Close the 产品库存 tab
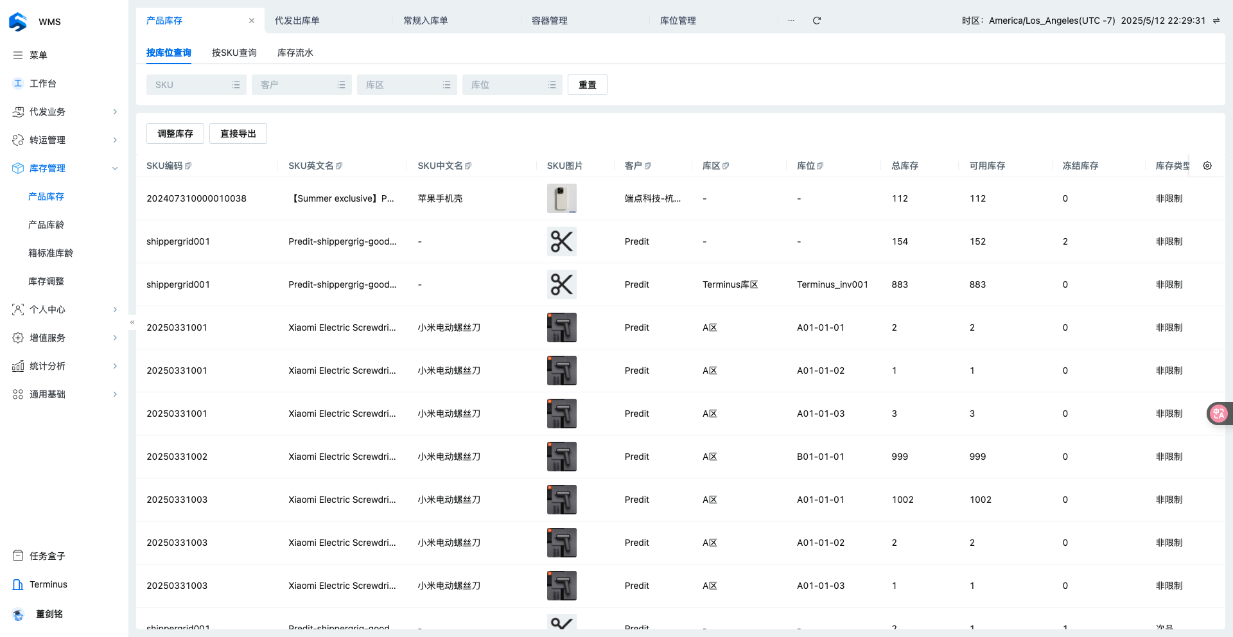Viewport: 1233px width, 637px height. 252,21
